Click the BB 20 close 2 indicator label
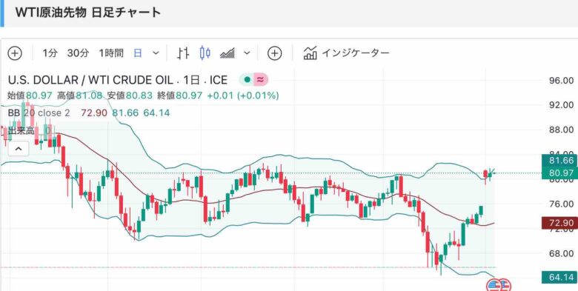 [39, 113]
